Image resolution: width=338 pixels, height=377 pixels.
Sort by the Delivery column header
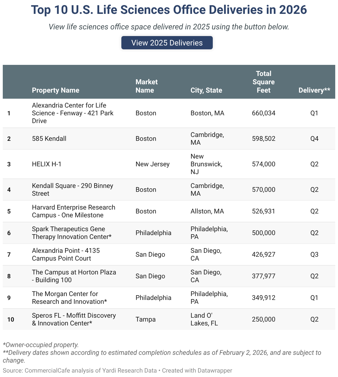pos(314,90)
